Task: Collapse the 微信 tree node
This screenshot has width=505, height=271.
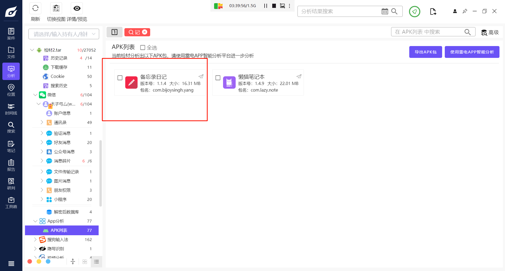Action: (x=35, y=95)
